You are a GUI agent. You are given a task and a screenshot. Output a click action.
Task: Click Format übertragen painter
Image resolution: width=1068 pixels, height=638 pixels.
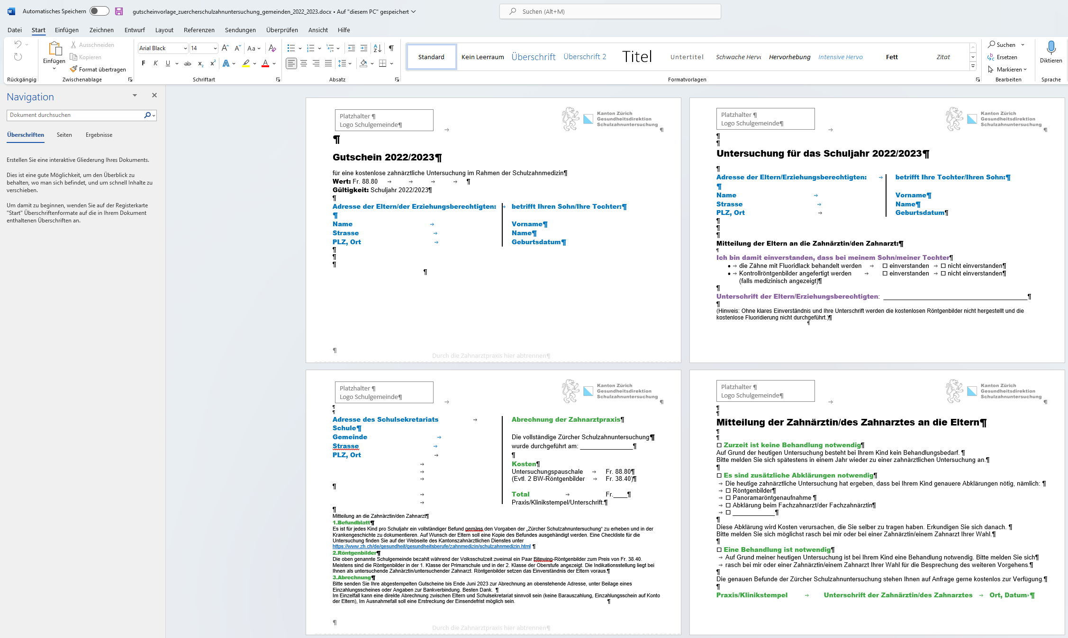point(98,69)
